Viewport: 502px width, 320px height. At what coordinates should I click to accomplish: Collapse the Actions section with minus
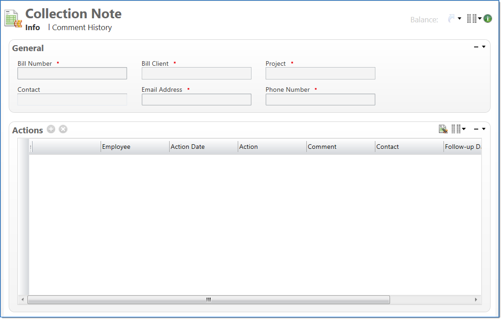[476, 129]
